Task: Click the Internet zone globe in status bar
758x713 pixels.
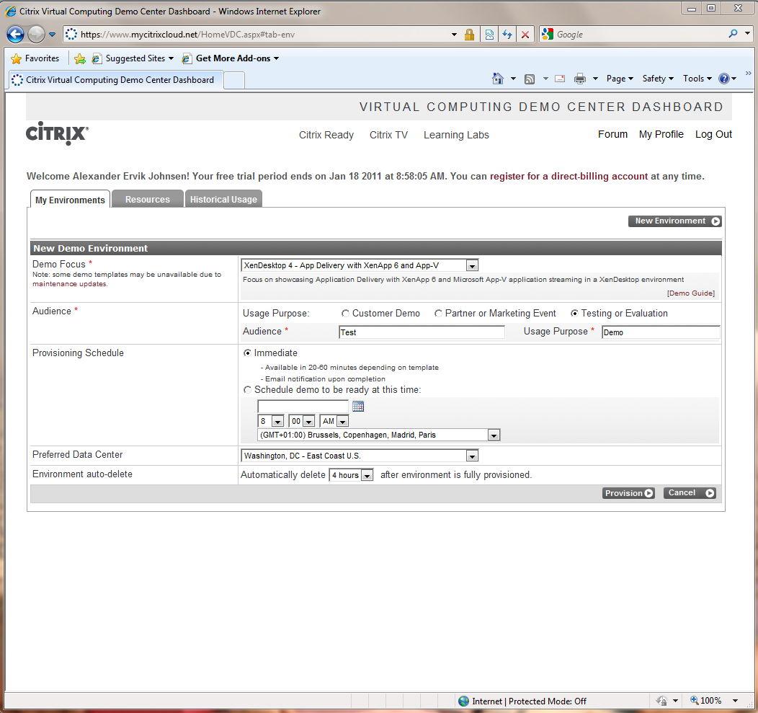Action: pos(463,701)
